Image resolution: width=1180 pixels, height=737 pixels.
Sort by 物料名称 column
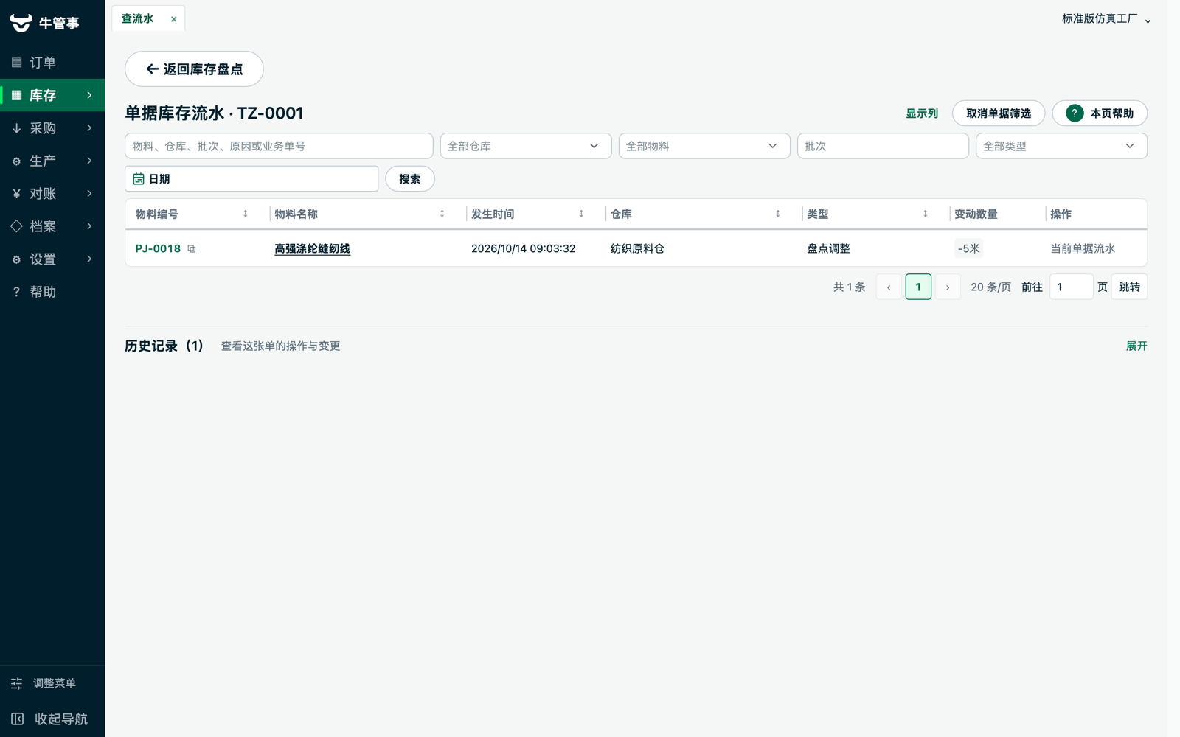point(442,214)
